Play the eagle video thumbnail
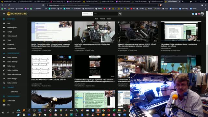208x117 pixels. [x=52, y=99]
